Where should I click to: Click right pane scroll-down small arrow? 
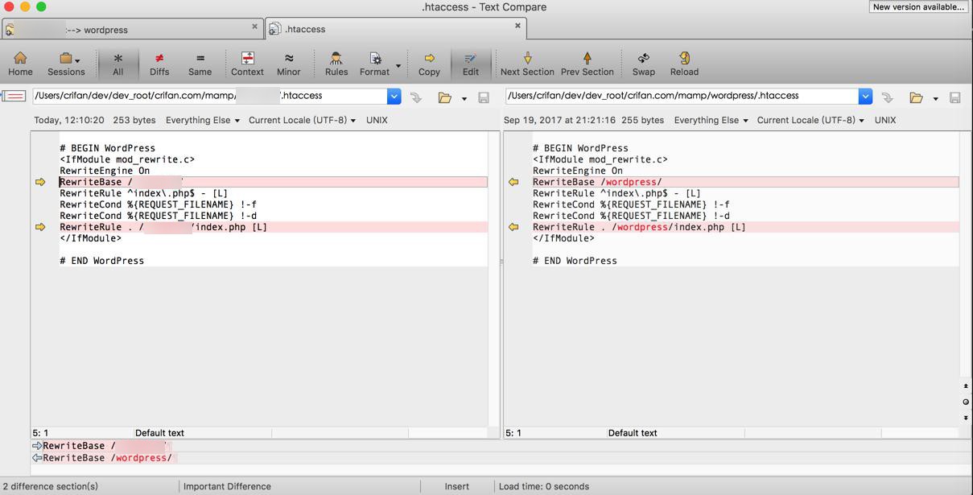coord(966,418)
